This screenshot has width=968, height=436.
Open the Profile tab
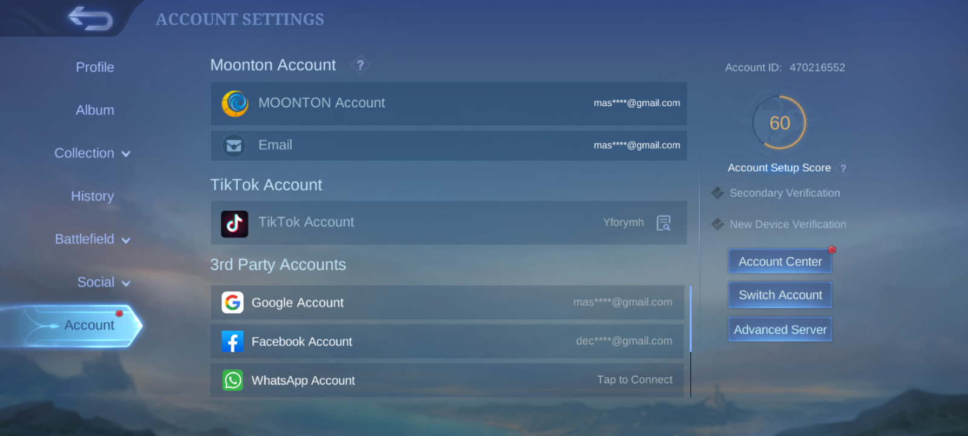(x=95, y=67)
